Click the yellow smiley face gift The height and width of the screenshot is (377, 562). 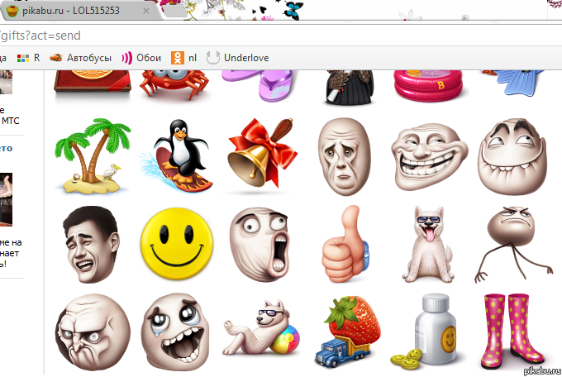(x=175, y=243)
